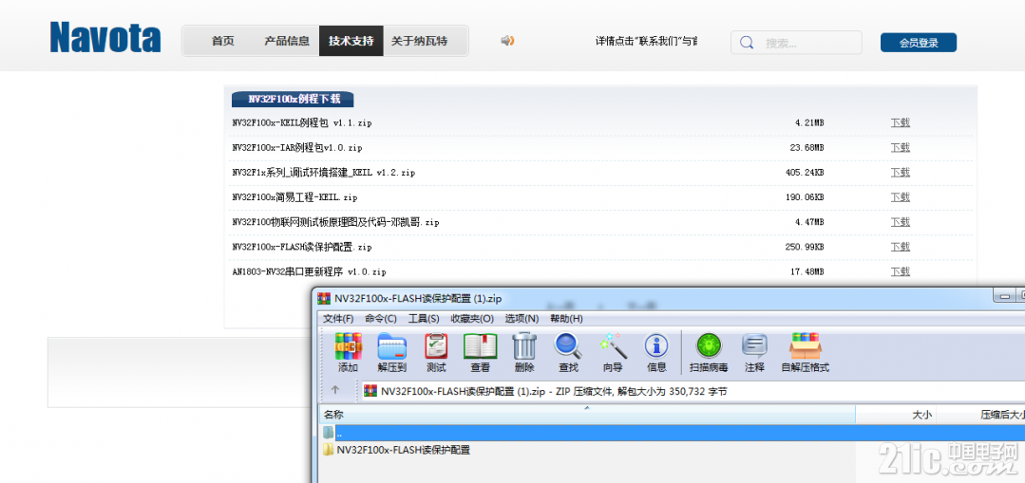1025x483 pixels.
Task: Open the 收藏夹(O) menu
Action: point(472,319)
